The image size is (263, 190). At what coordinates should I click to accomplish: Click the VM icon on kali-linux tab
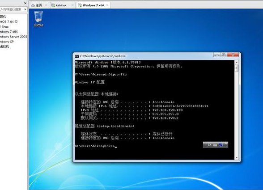click(x=53, y=5)
